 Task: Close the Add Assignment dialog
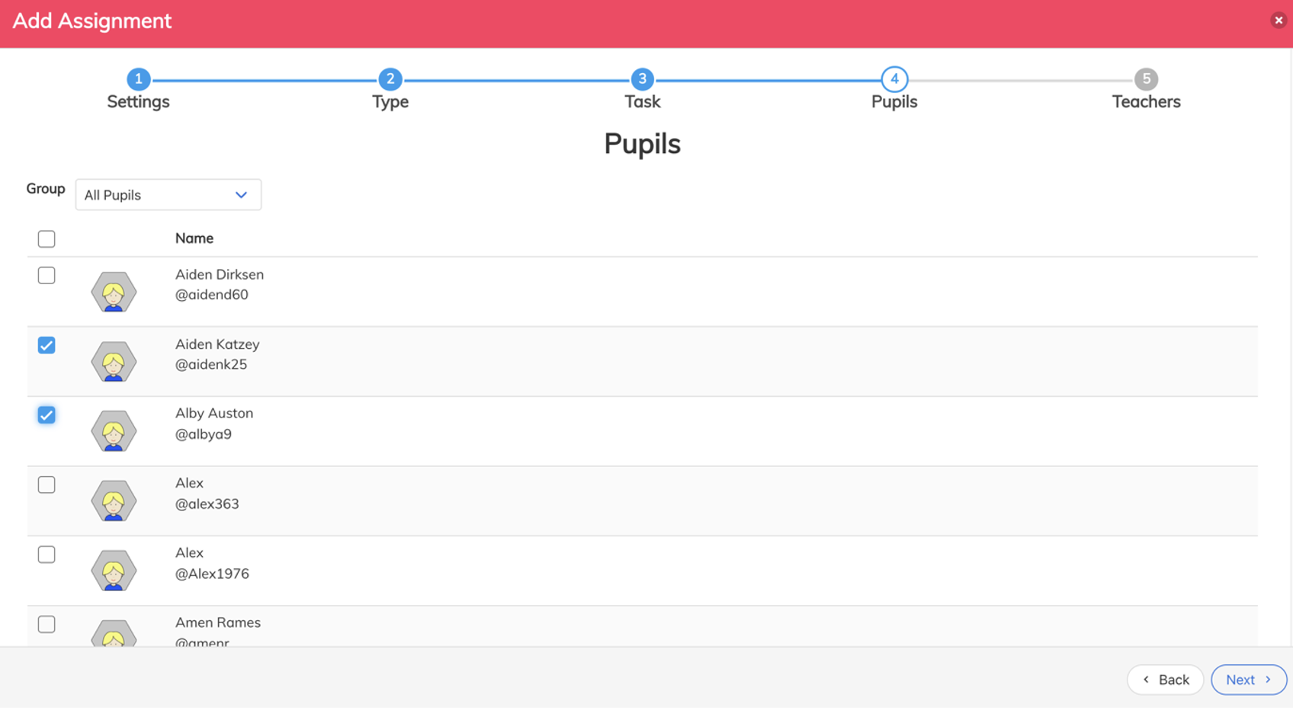tap(1279, 21)
